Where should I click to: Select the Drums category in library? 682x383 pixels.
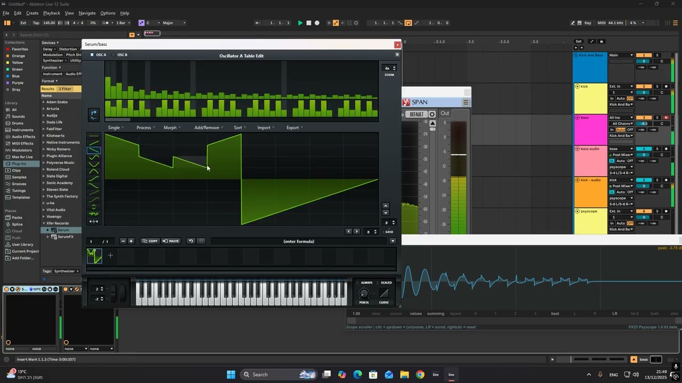[x=18, y=123]
